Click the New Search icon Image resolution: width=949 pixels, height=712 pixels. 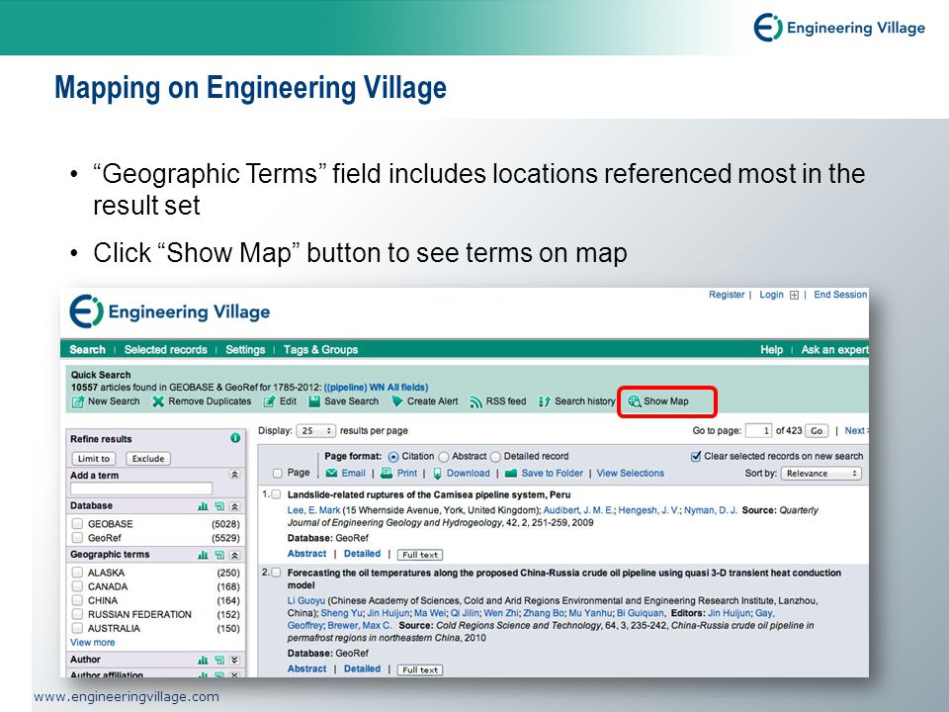coord(78,401)
